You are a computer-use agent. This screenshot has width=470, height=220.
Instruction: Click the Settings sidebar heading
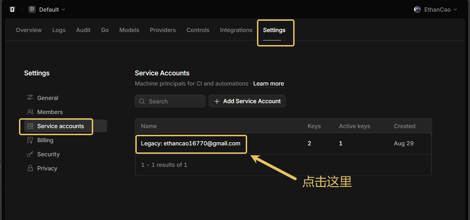click(x=37, y=73)
